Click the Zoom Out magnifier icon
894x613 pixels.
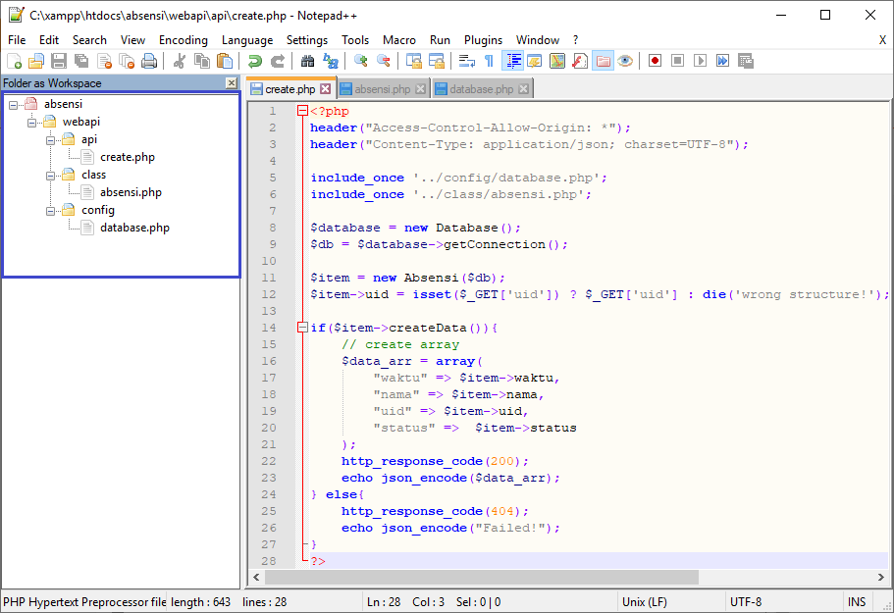(383, 61)
